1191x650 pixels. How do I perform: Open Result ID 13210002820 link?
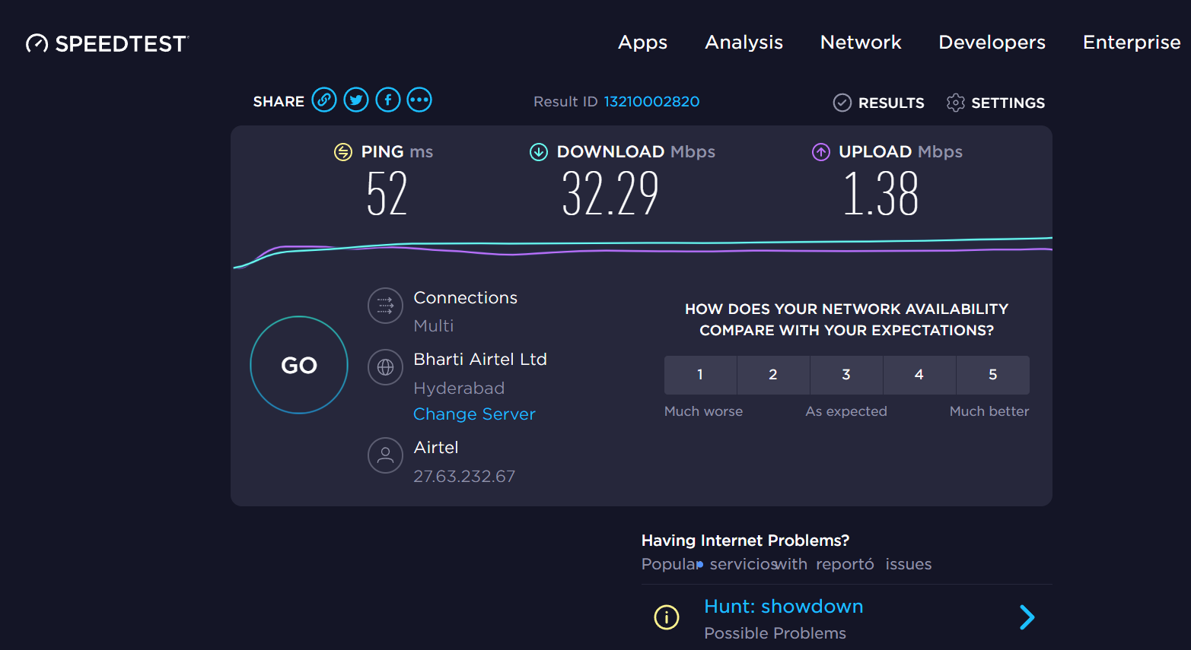pos(651,102)
